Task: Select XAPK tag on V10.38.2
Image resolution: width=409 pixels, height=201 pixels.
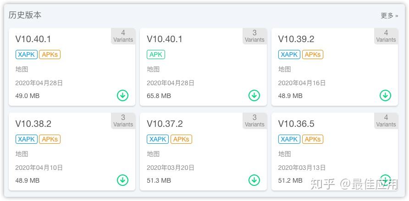Action: (x=26, y=139)
